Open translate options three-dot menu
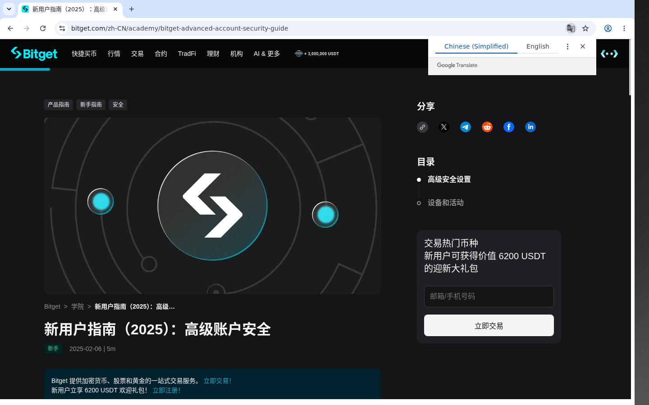This screenshot has height=405, width=649. (x=567, y=46)
